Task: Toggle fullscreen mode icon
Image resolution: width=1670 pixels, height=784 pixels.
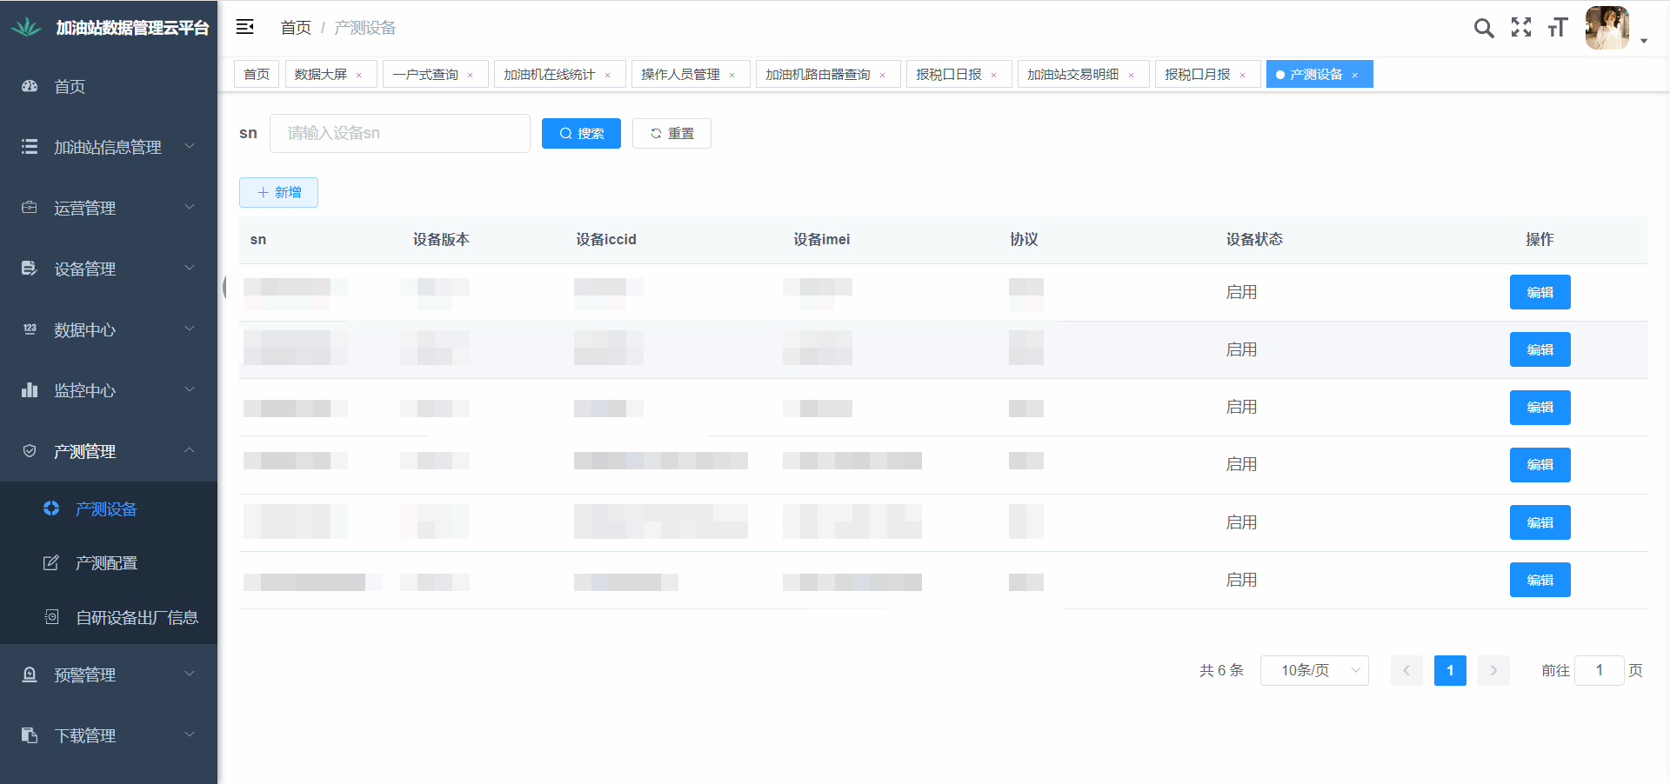Action: (1521, 28)
